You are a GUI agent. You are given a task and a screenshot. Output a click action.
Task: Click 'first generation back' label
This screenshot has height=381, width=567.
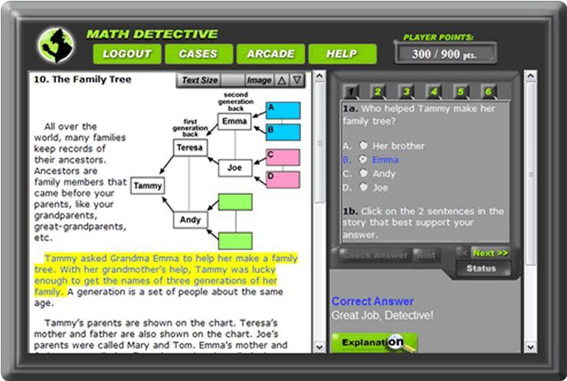click(x=190, y=128)
